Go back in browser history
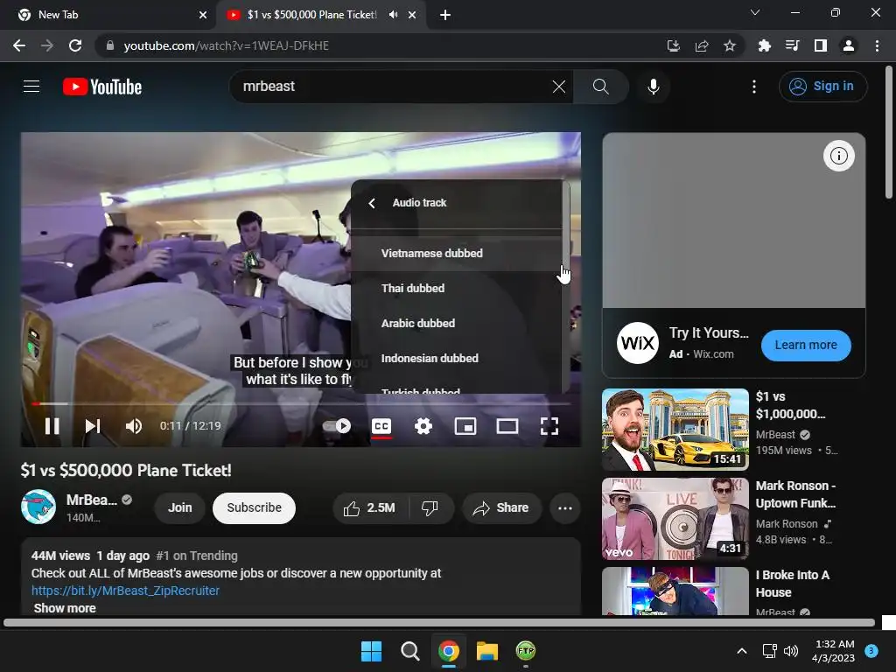This screenshot has width=896, height=672. (x=19, y=45)
